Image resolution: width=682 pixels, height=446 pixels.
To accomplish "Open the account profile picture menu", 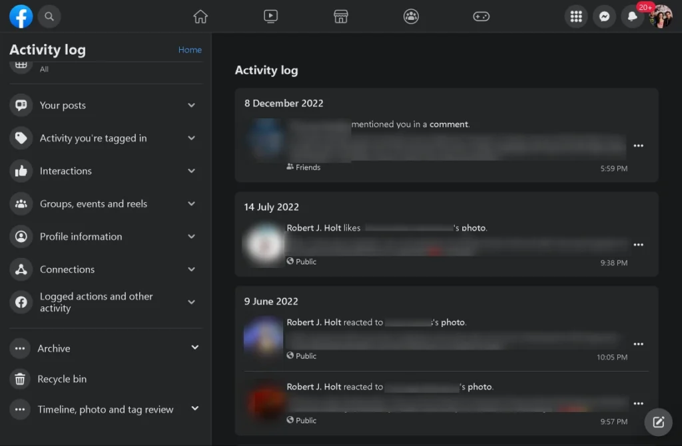I will 661,17.
